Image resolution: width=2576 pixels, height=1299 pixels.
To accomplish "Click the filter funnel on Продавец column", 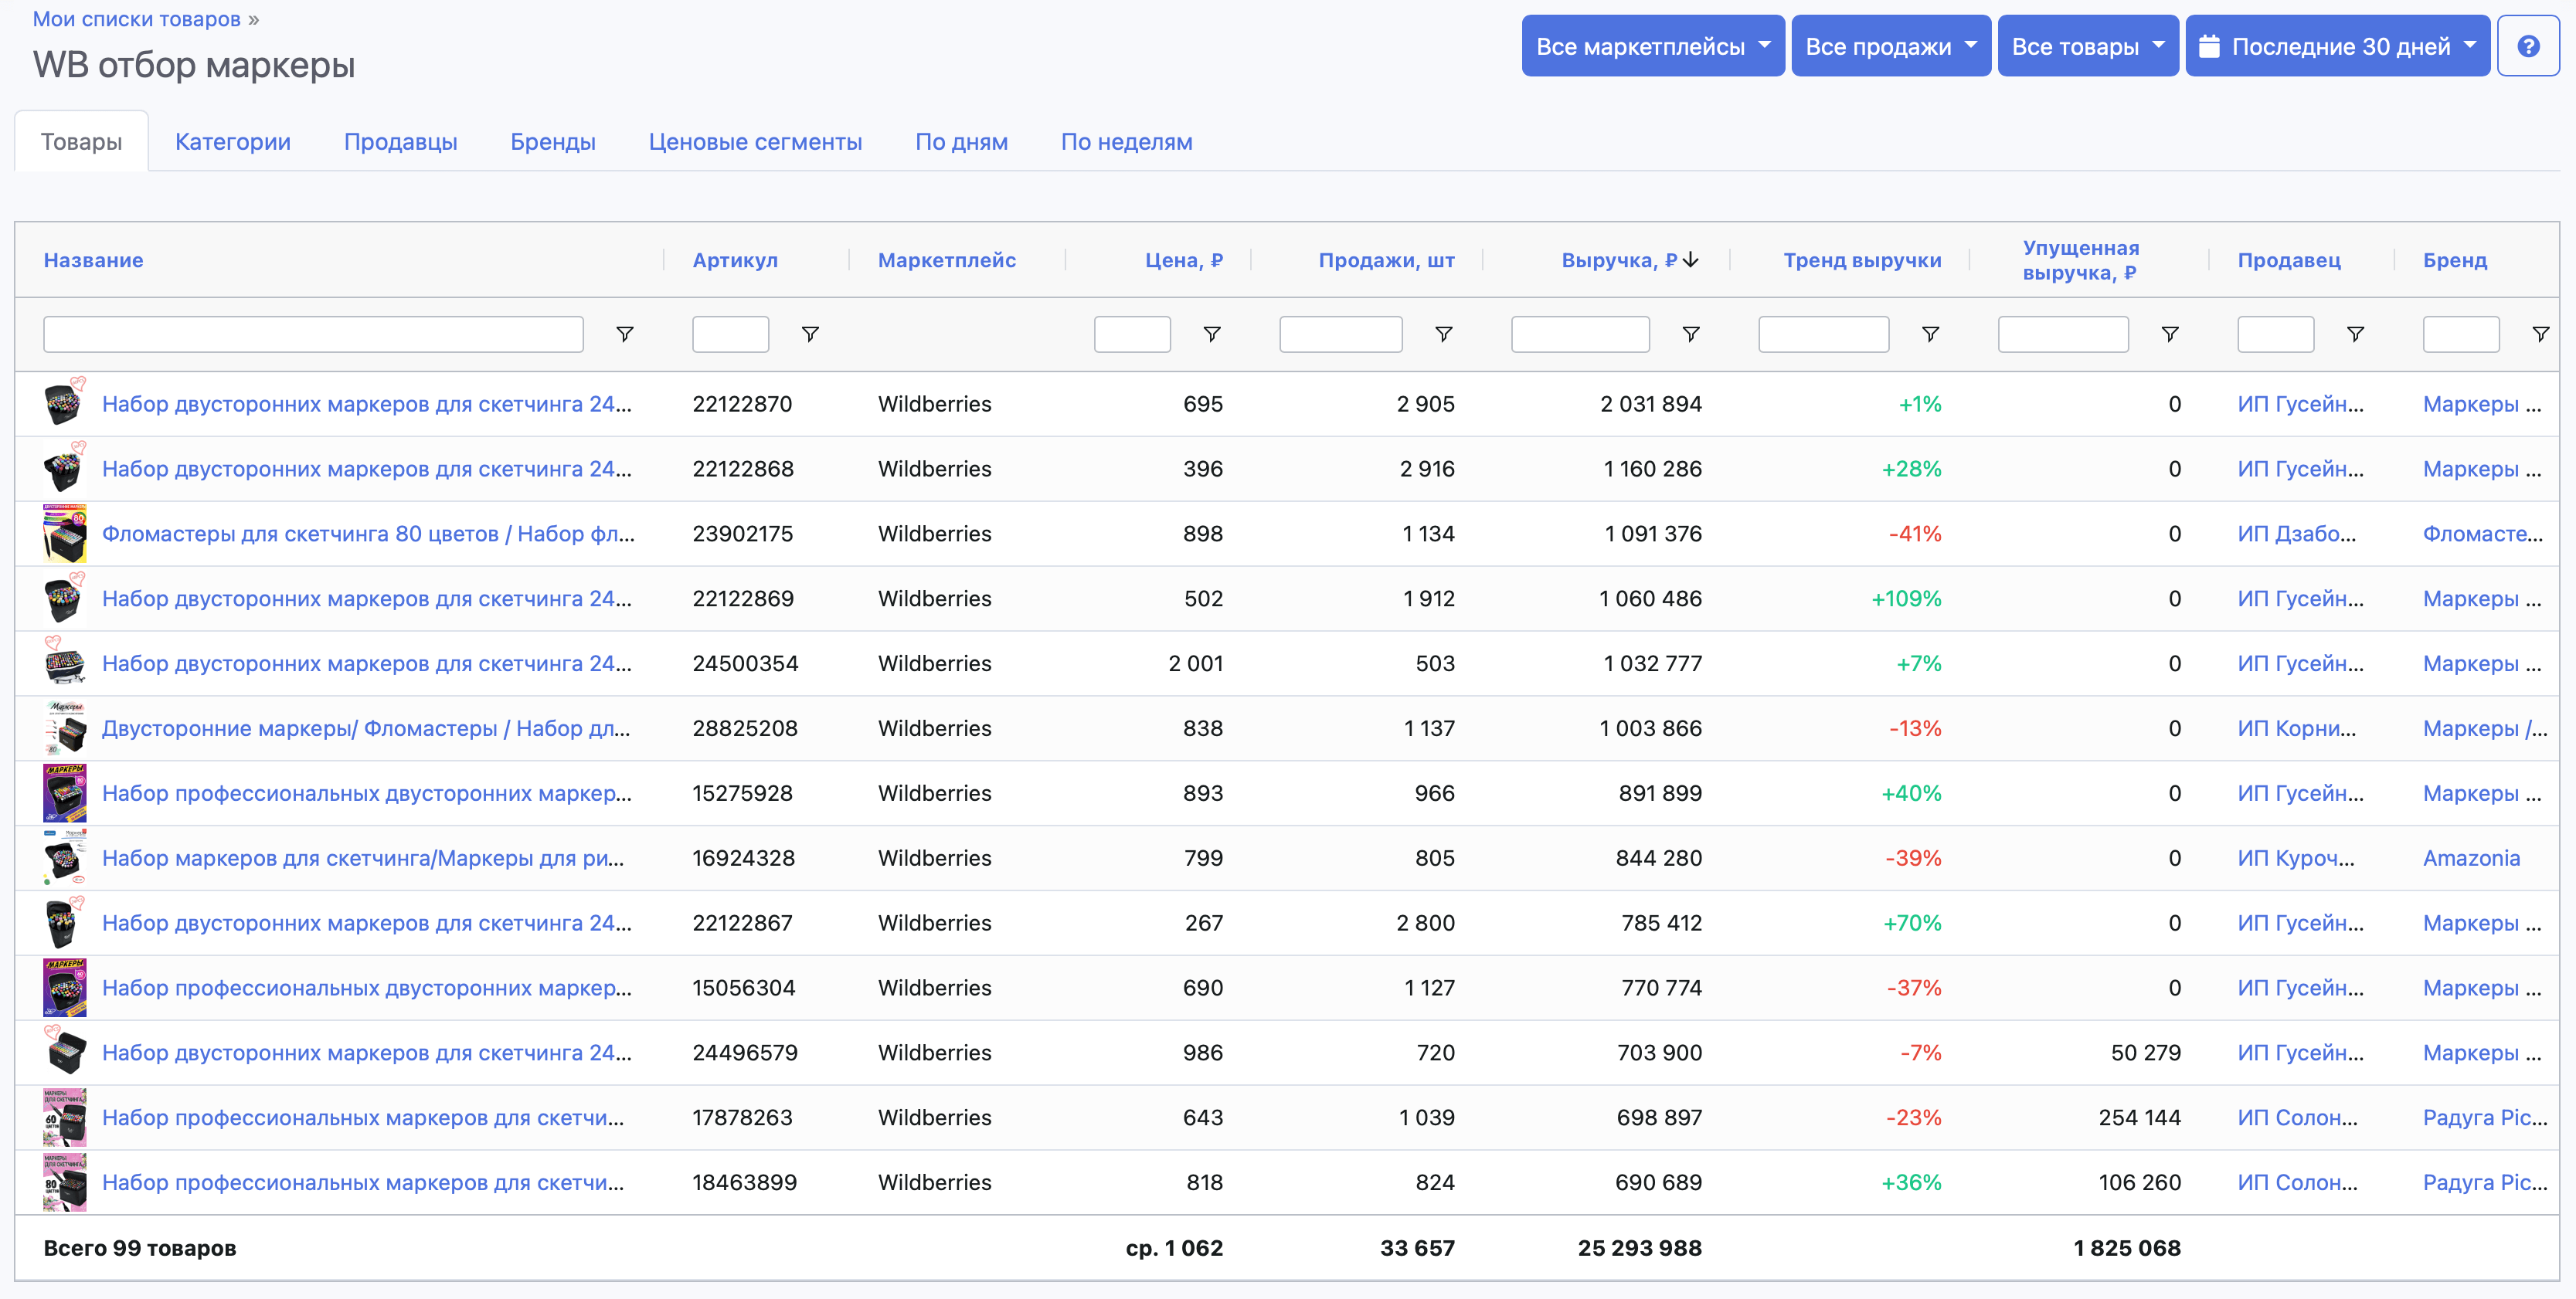I will 2357,334.
